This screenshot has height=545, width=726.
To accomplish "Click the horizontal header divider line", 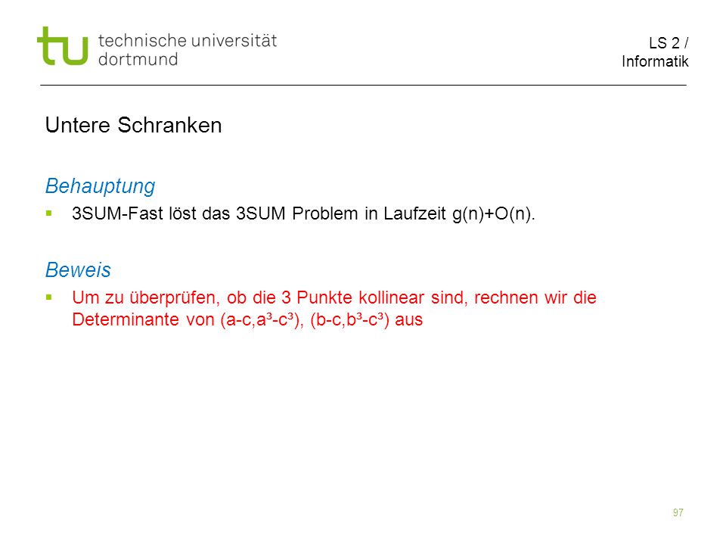I will (363, 86).
